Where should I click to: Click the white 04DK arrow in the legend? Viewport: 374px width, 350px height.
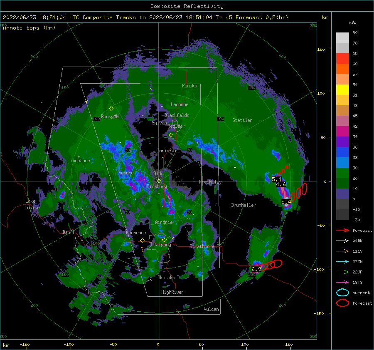pos(342,241)
